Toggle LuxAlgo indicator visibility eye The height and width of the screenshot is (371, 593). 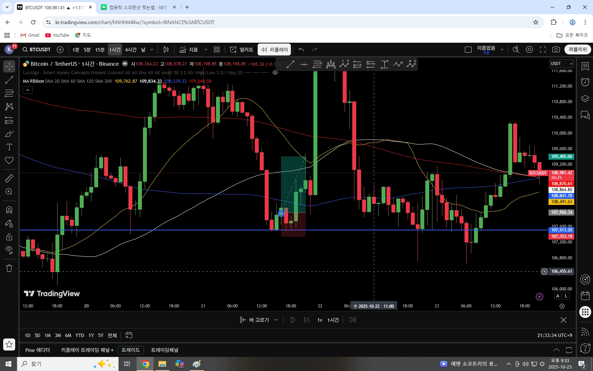tap(275, 72)
